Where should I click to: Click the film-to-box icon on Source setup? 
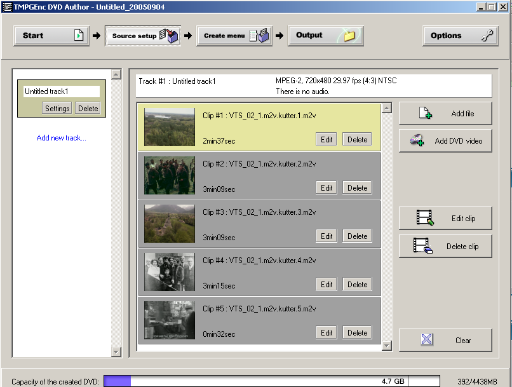point(169,36)
